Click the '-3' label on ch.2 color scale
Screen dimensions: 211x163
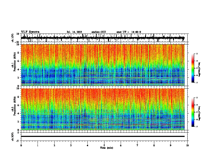196,98
